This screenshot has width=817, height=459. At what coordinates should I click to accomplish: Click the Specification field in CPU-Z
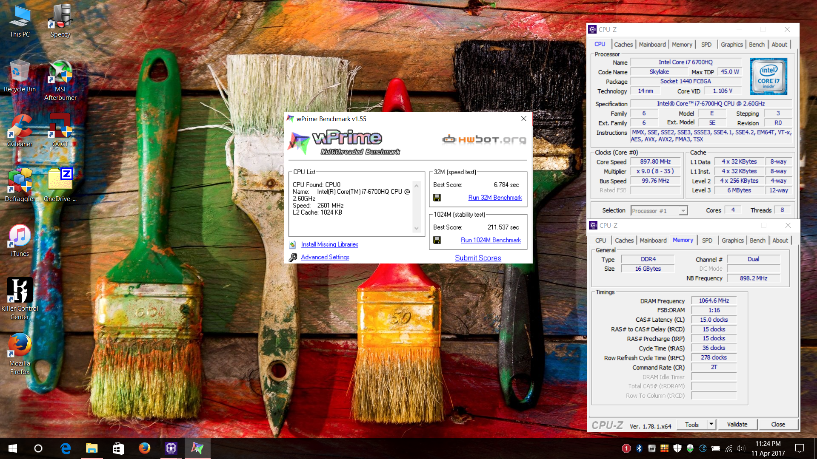click(711, 103)
